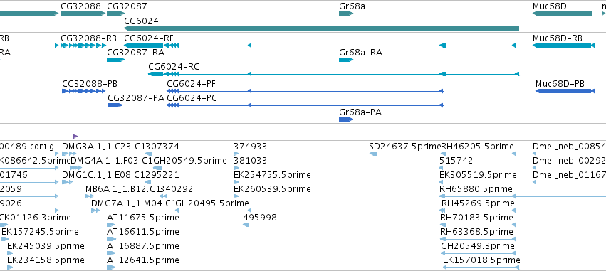Open the AT11675.5prime EST entry
Image resolution: width=606 pixels, height=271 pixels.
point(143,218)
